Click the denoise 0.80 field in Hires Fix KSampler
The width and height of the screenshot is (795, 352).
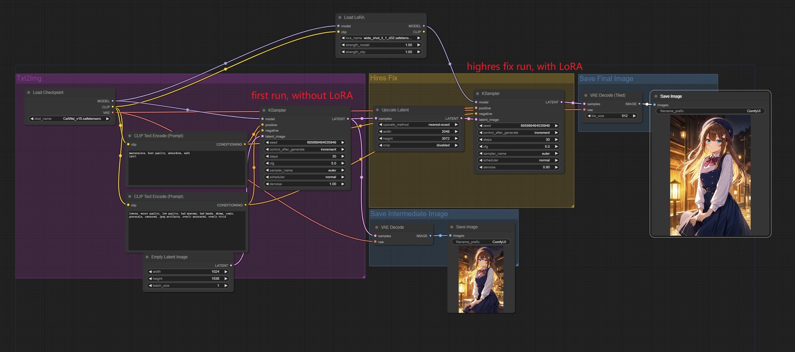(x=519, y=167)
